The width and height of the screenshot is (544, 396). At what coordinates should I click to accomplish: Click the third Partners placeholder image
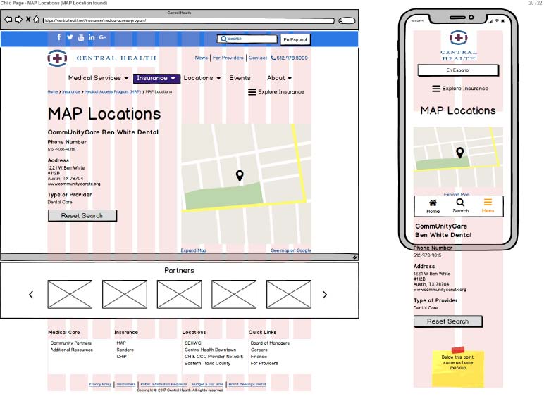180,294
